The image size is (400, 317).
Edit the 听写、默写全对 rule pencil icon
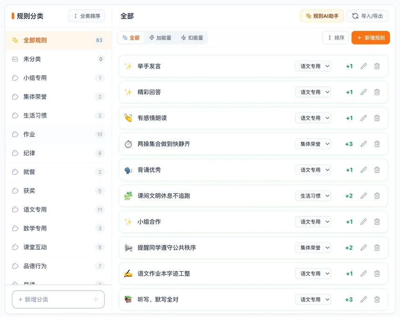click(364, 299)
